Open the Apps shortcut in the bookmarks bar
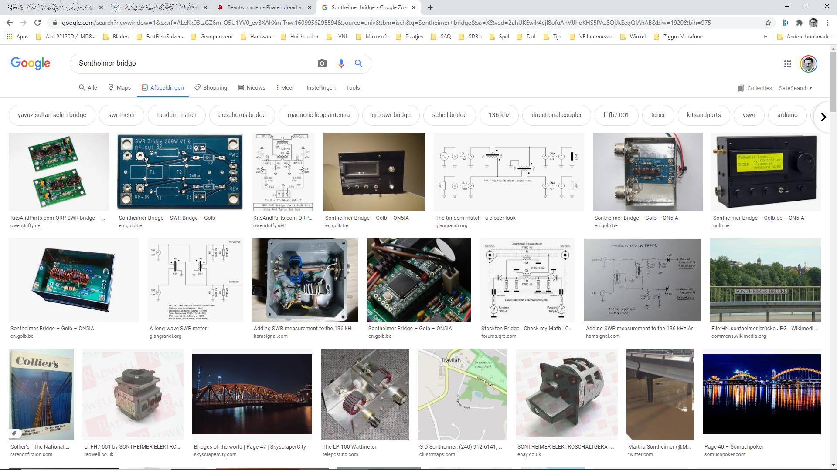Image resolution: width=837 pixels, height=470 pixels. [17, 37]
